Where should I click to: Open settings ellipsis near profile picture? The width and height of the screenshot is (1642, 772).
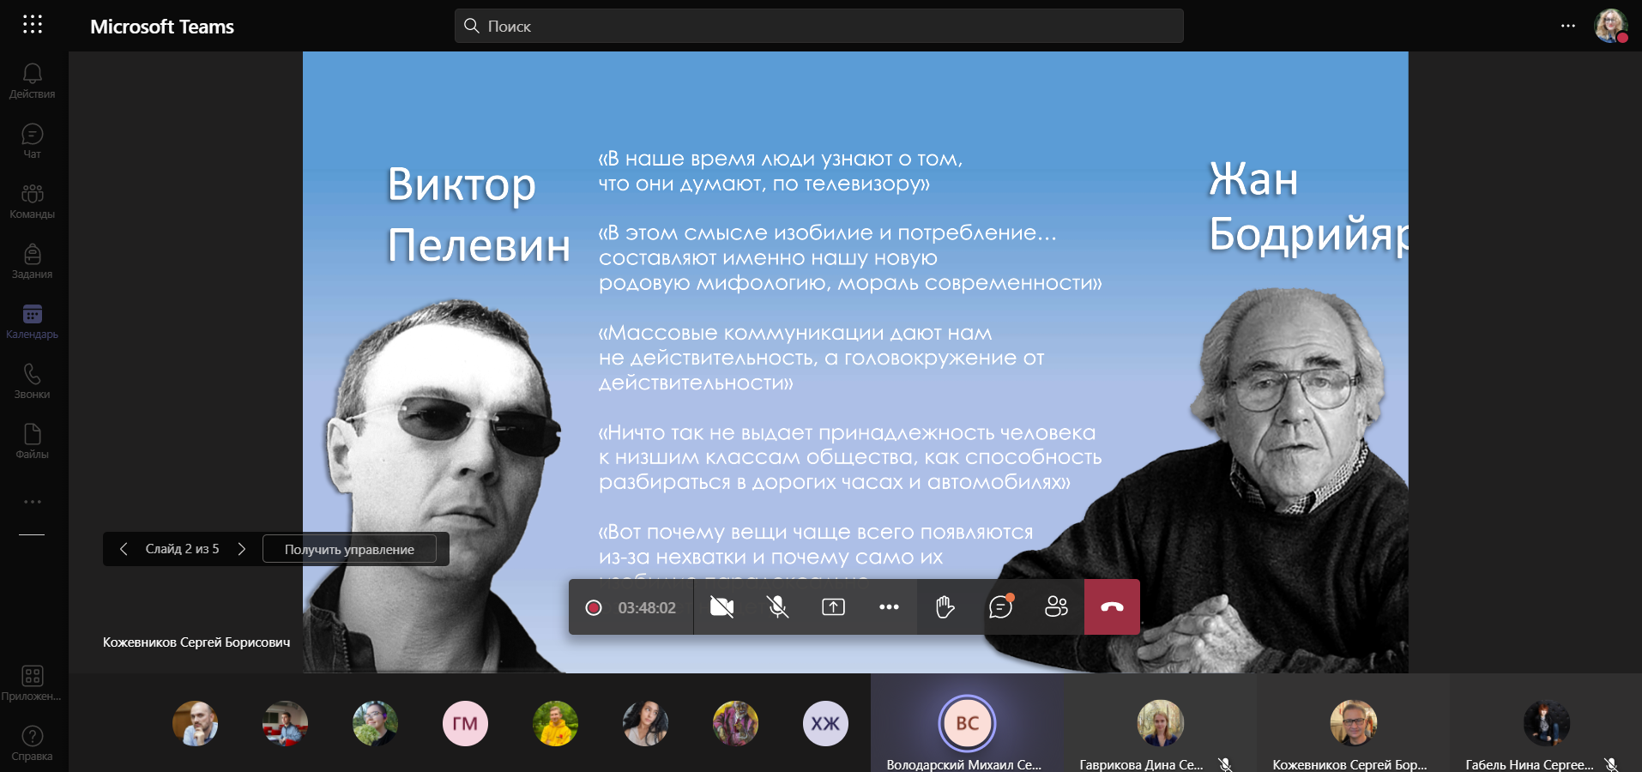pos(1567,26)
